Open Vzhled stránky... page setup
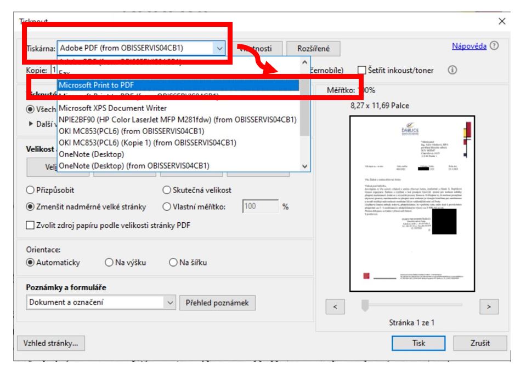Screen dimensions: 526x375 [x=50, y=343]
